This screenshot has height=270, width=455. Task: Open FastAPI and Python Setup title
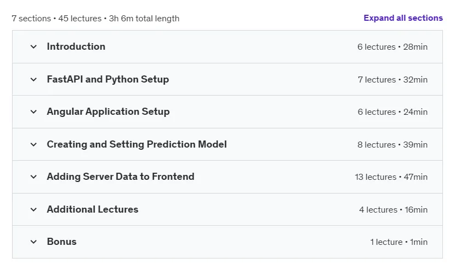coord(108,79)
